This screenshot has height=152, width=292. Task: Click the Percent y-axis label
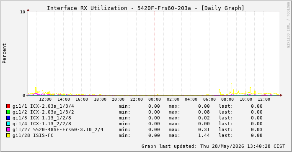point(4,53)
